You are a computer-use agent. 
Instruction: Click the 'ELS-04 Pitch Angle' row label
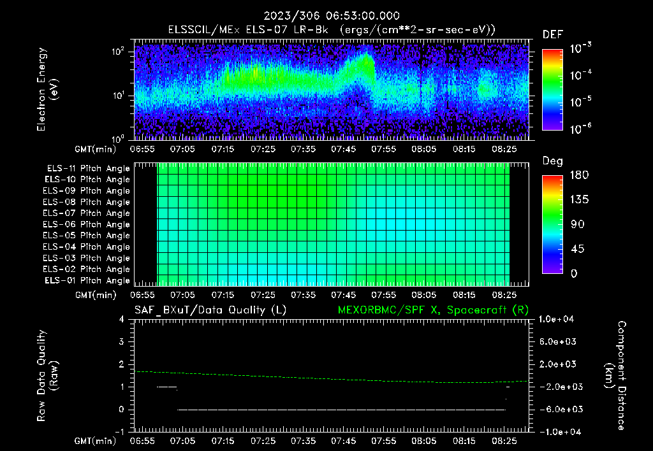click(87, 247)
